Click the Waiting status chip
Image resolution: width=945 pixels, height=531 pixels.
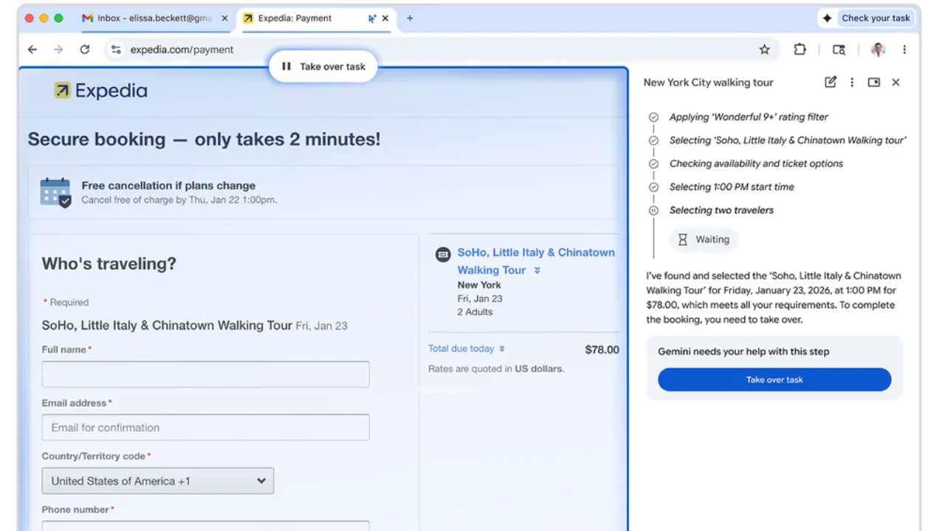(704, 240)
